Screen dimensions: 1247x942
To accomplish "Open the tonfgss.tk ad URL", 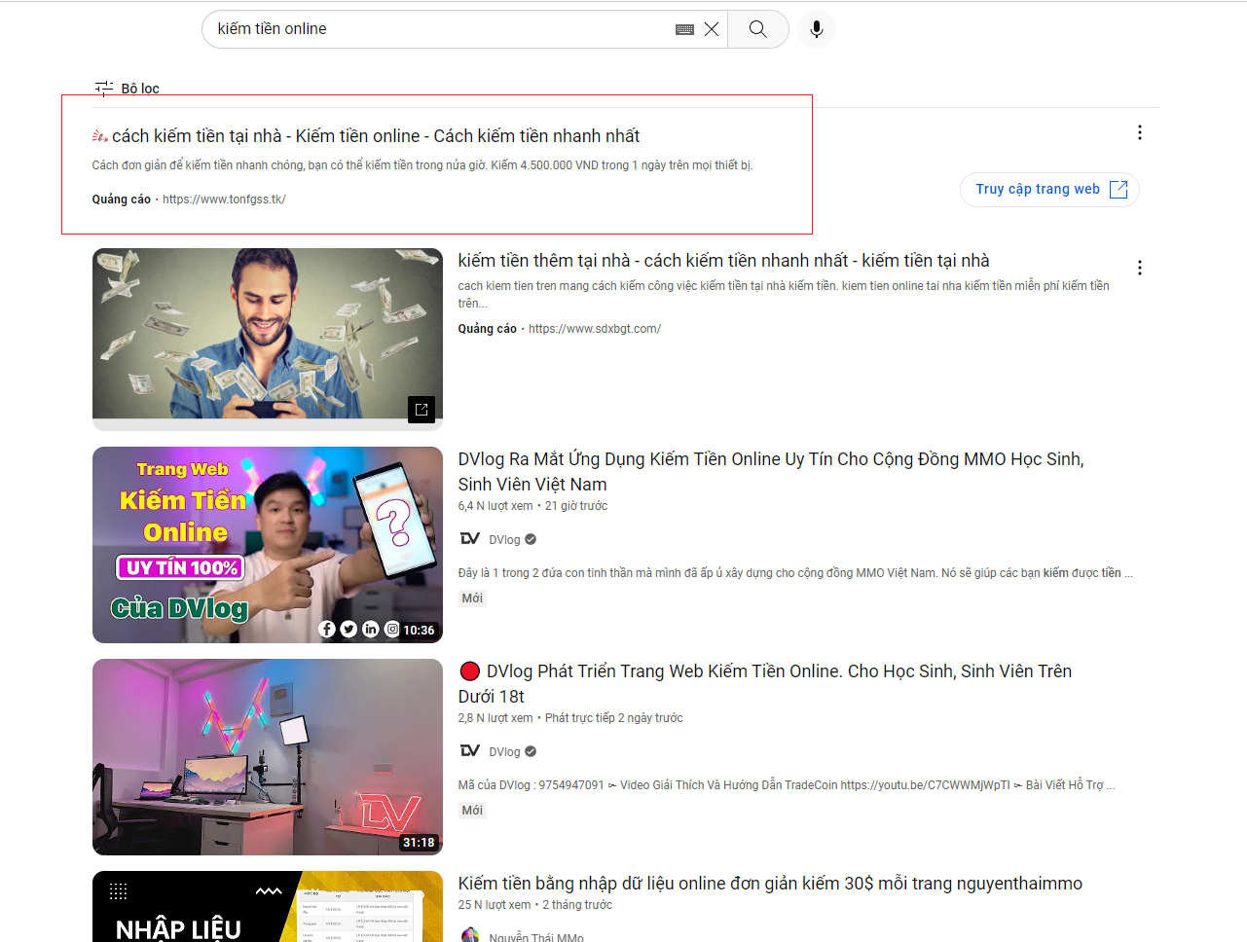I will 224,199.
